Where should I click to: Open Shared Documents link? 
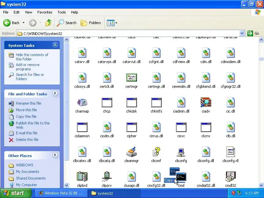tap(31, 178)
